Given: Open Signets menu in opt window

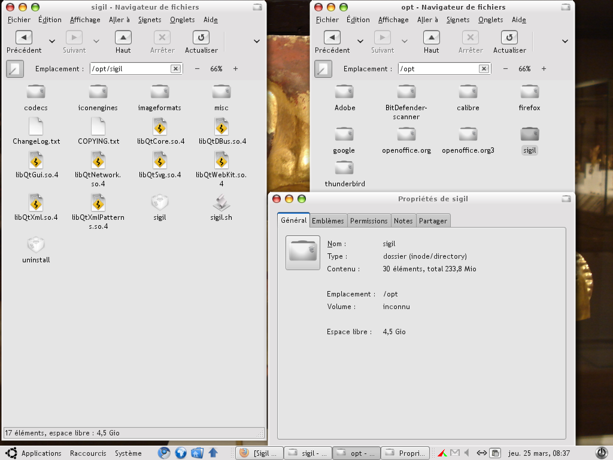Looking at the screenshot, I should 458,20.
